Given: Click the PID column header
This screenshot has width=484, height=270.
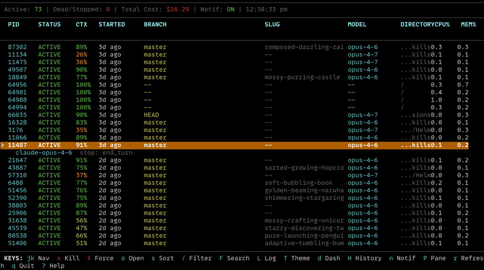Looking at the screenshot, I should click(x=14, y=24).
